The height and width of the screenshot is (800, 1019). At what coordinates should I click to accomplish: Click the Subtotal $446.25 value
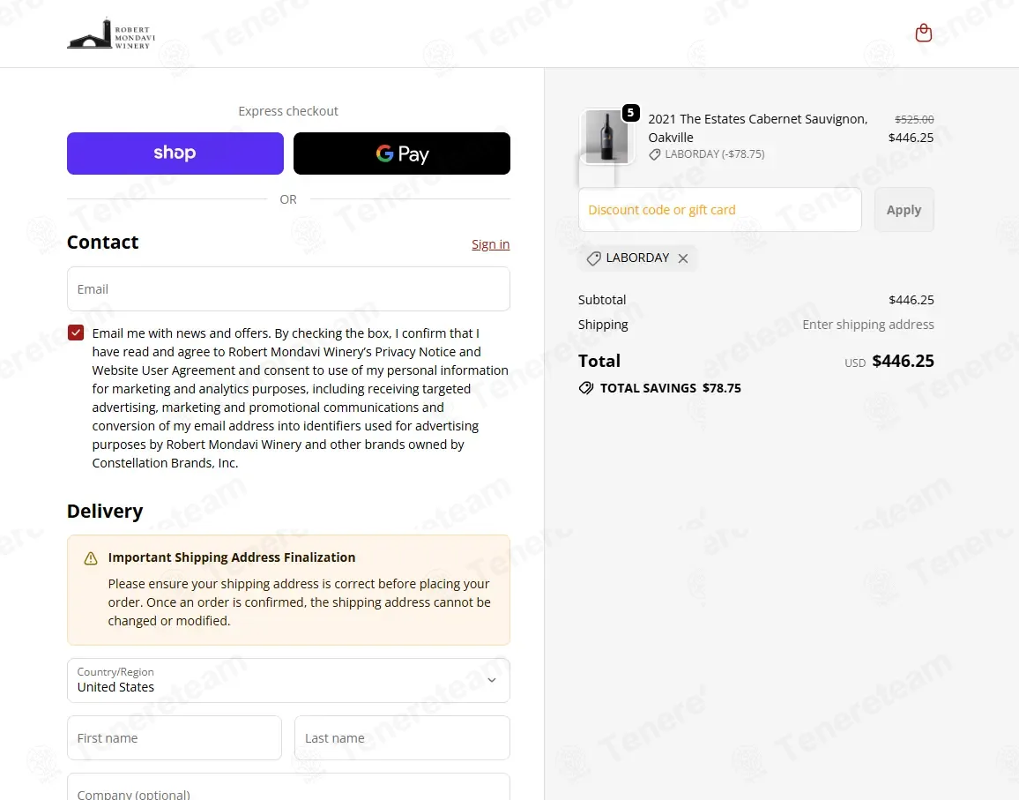(x=911, y=300)
